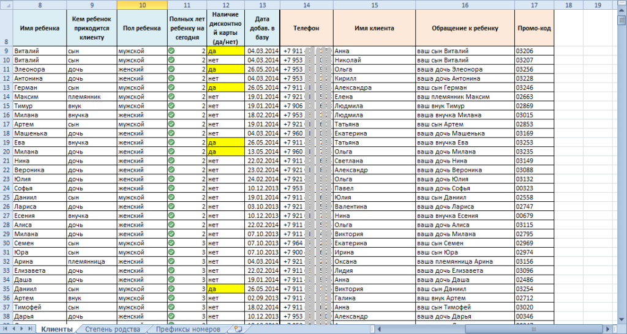Screen dimensions: 627x334
Task: Click the green check icon in Максим's row
Action: tap(171, 97)
